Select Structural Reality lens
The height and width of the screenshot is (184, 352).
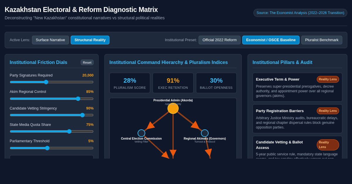pyautogui.click(x=90, y=40)
